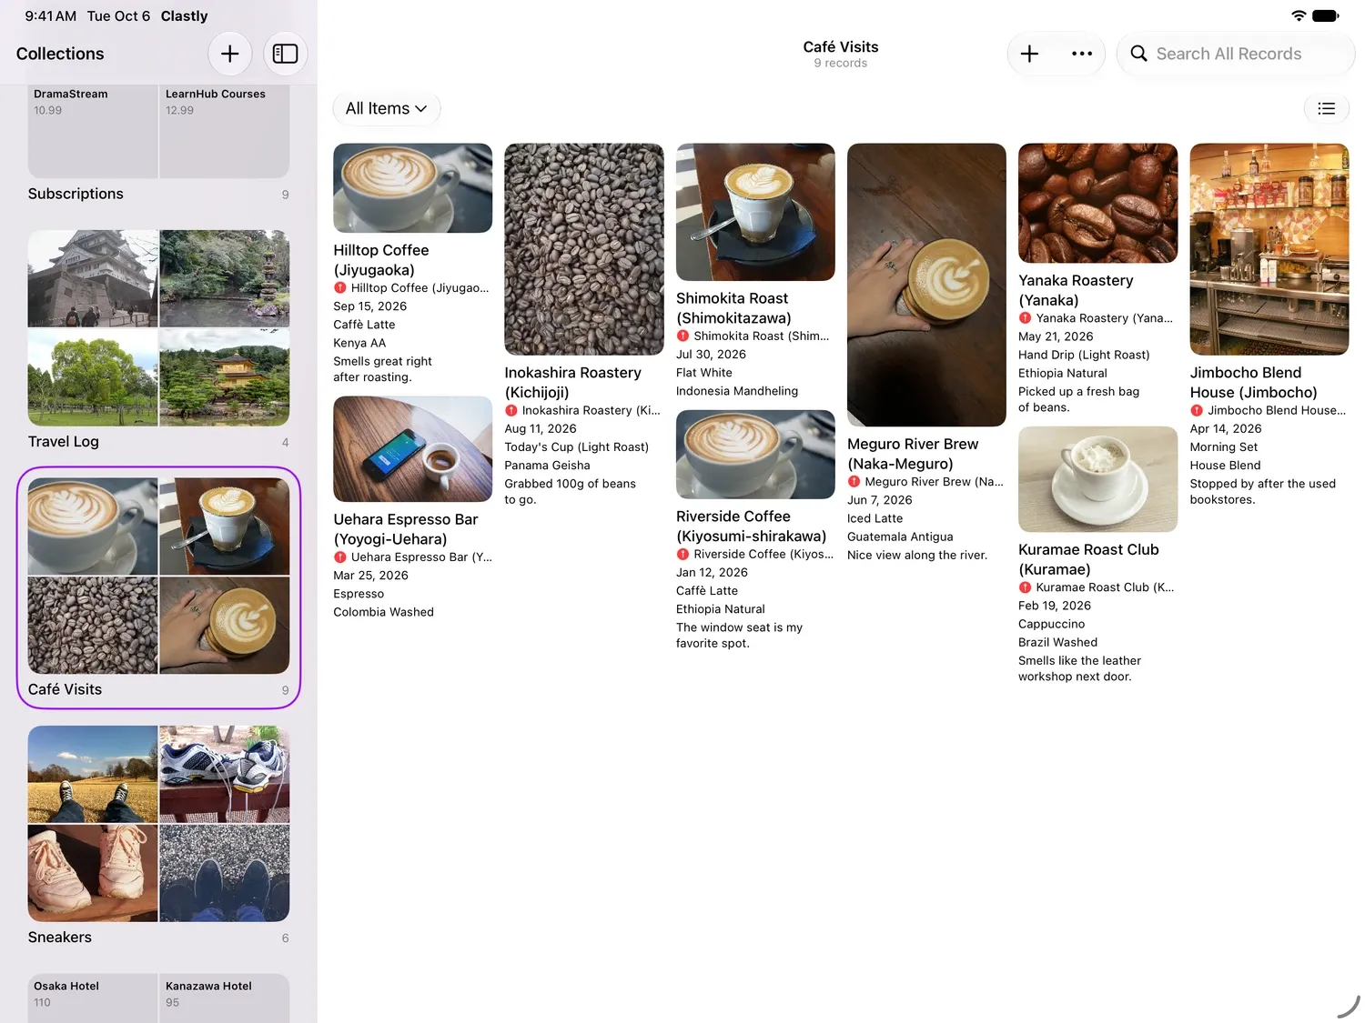Open record title Kuramae Roast Club (Kuramae)
This screenshot has width=1365, height=1023.
(x=1088, y=559)
